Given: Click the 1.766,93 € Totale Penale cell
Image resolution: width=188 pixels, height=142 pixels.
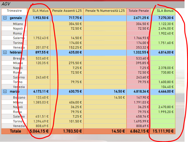Looking at the screenshot, I should [x=141, y=38].
